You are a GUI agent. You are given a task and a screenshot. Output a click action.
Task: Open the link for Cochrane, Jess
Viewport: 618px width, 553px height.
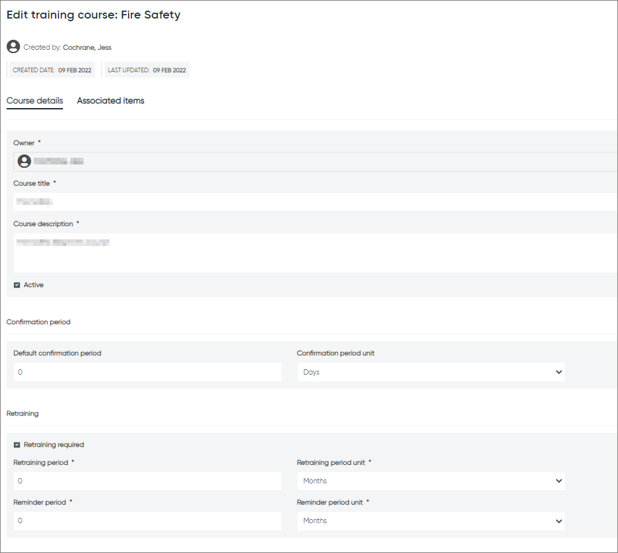(87, 47)
